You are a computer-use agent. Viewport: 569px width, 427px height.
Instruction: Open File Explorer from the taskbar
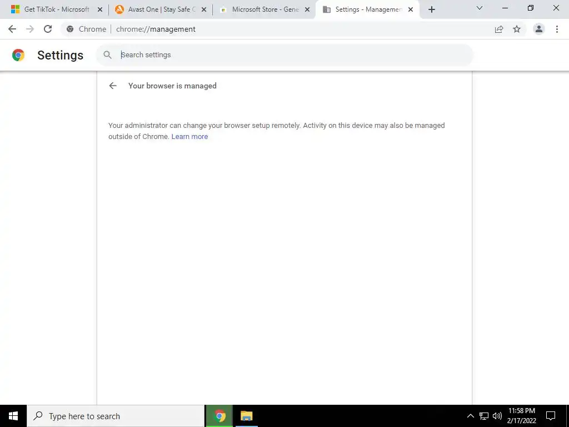click(x=246, y=416)
